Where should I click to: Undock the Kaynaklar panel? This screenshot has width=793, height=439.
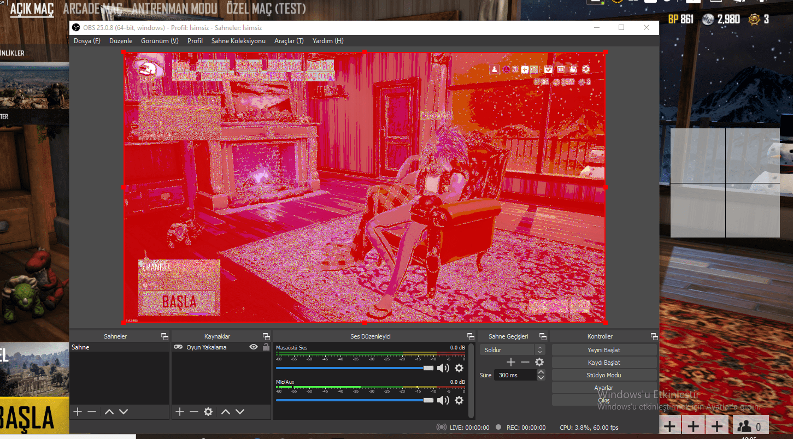(x=266, y=336)
